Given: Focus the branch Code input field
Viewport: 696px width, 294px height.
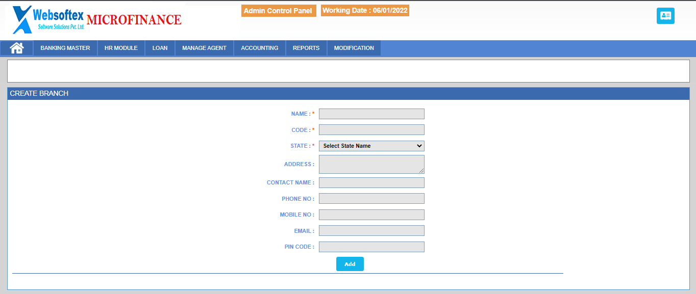Looking at the screenshot, I should pyautogui.click(x=371, y=130).
